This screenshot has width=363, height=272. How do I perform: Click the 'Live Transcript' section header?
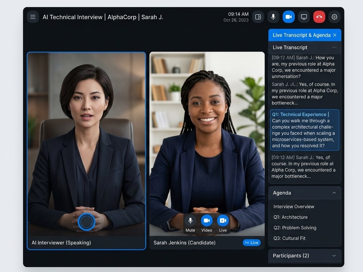290,48
